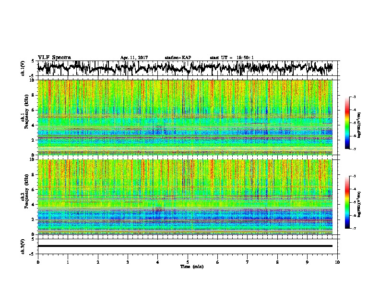Screen dimensions: 380x294
Task: Click the "-7" label on ch.1 color scale
Action: tap(354, 149)
